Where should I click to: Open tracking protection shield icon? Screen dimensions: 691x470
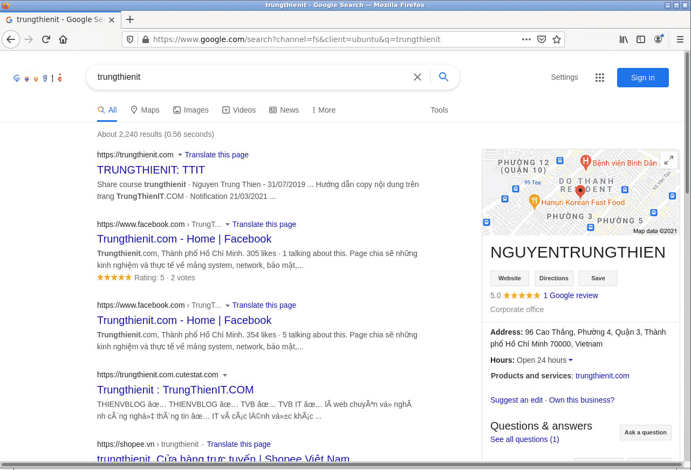click(130, 39)
